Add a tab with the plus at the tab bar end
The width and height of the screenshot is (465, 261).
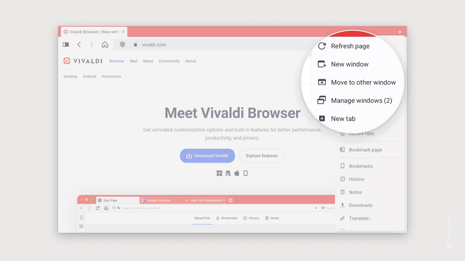(400, 32)
